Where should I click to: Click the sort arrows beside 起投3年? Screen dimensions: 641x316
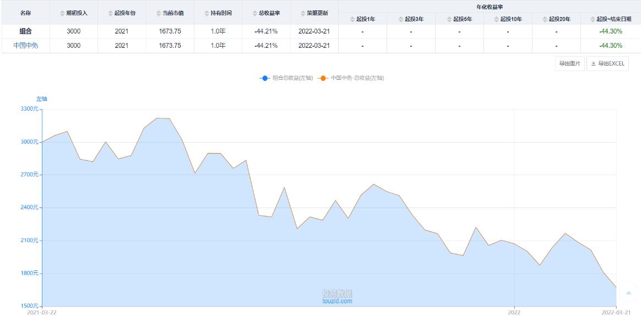tap(401, 19)
